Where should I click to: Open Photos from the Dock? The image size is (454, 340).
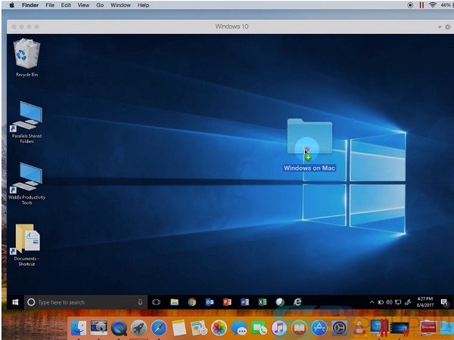219,329
